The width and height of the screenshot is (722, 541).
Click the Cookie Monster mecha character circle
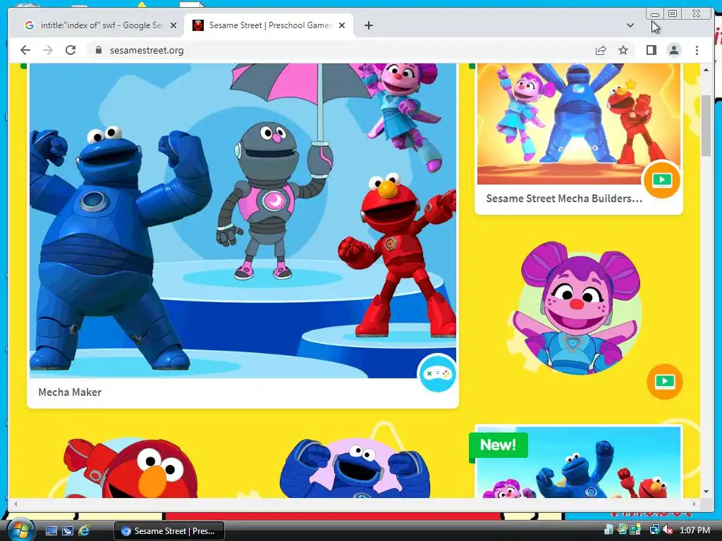[355, 468]
